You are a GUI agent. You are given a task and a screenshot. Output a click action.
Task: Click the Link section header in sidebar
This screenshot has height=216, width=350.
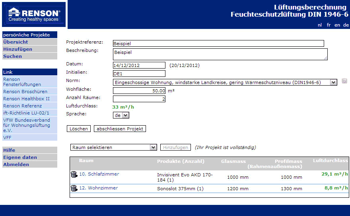click(x=30, y=72)
